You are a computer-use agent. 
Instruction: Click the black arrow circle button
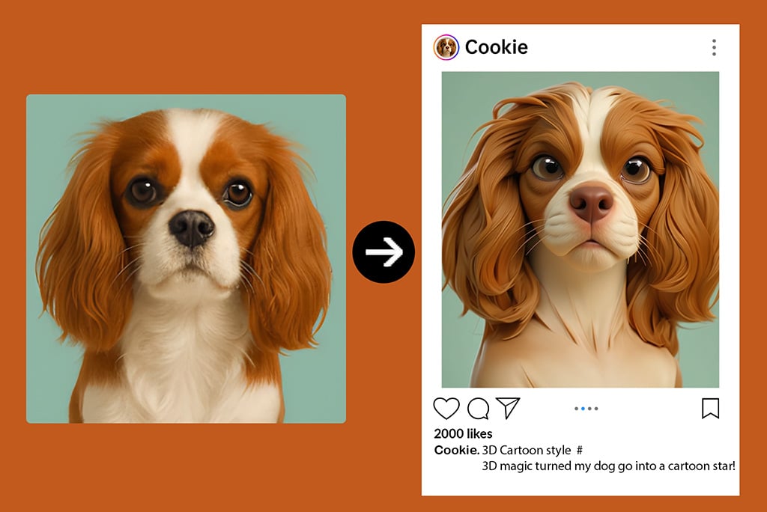click(383, 252)
